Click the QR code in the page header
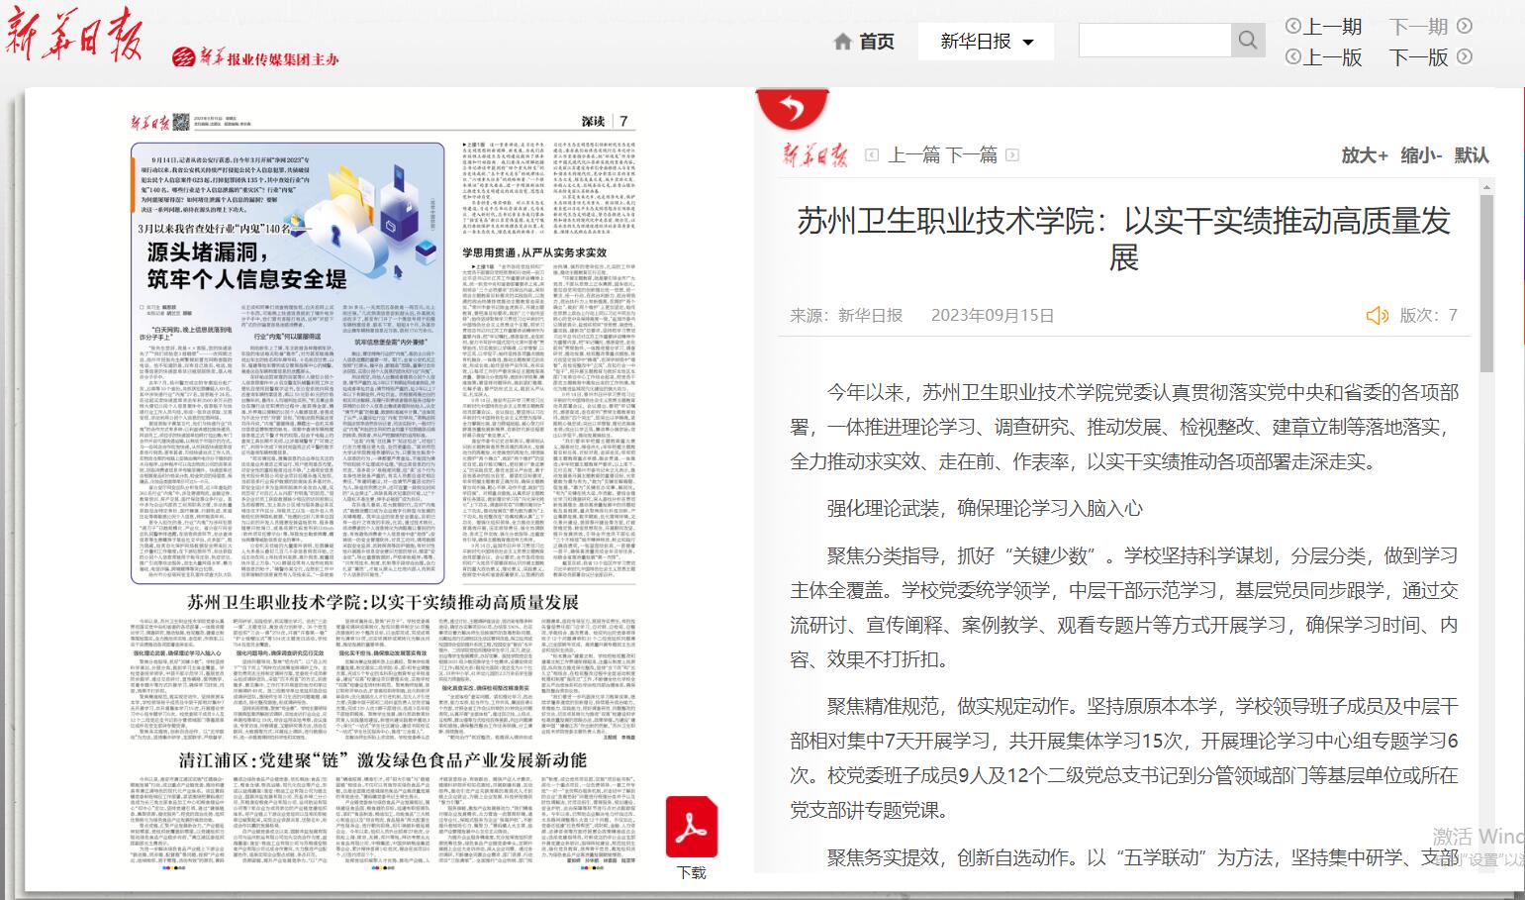The width and height of the screenshot is (1525, 900). coord(182,121)
